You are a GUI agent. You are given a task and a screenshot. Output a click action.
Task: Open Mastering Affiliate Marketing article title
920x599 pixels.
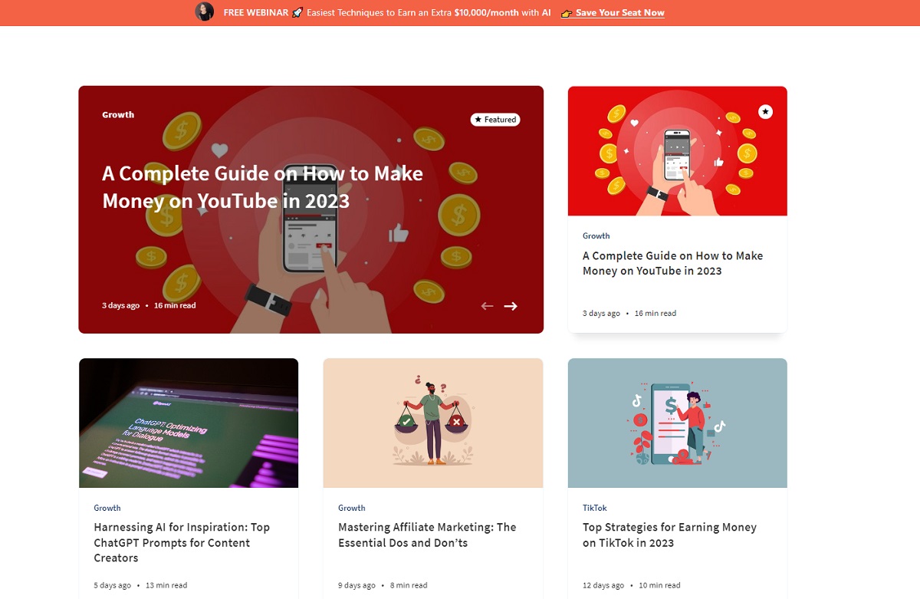[x=427, y=535]
